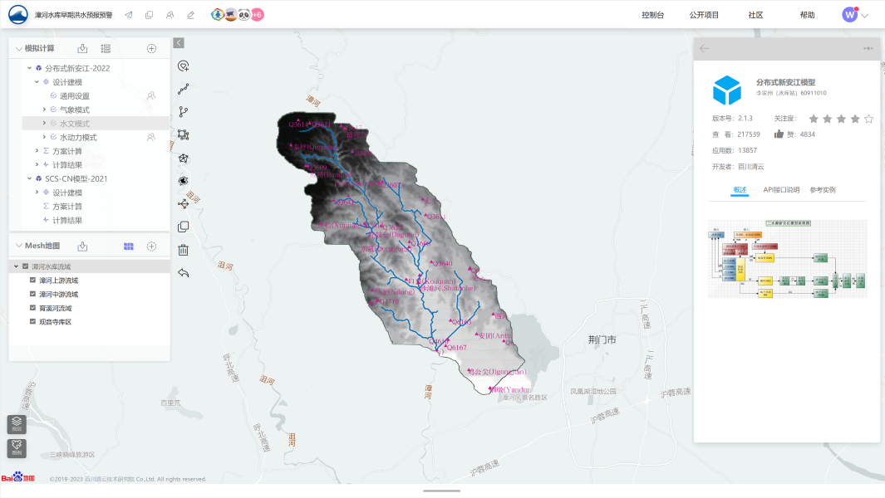Uncheck the 育溪河流域 layer
Screen dimensions: 885x498
(32, 308)
